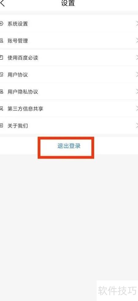Tap the 设置 page title

[x=68, y=3]
